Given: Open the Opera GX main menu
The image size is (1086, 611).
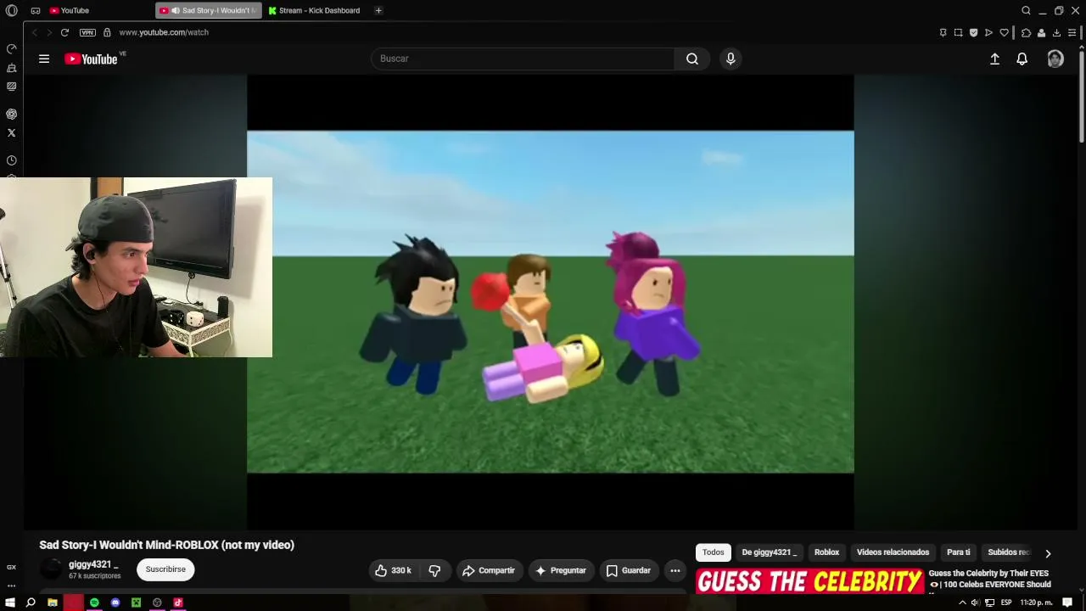Looking at the screenshot, I should click(x=11, y=10).
